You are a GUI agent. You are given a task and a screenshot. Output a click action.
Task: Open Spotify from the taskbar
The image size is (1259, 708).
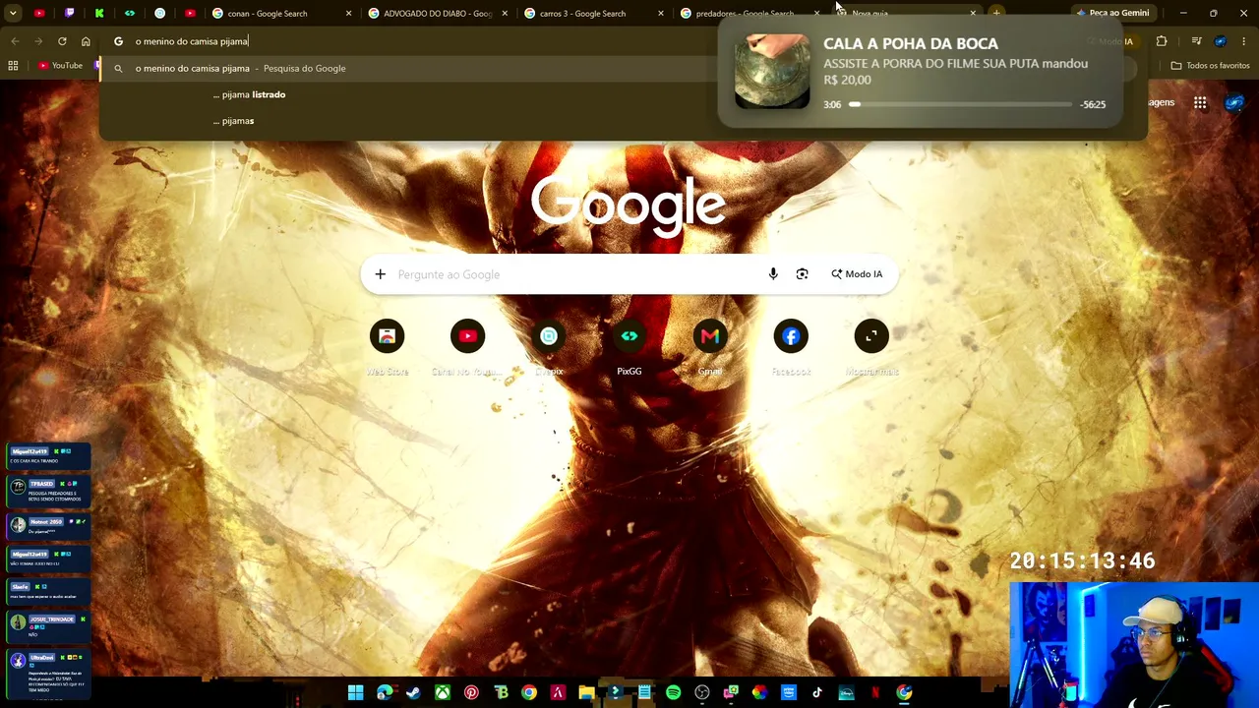(x=673, y=693)
